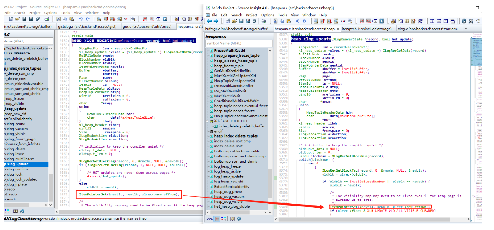494x230 pixels.
Task: Click the star bookmark icon in he3db toolbar
Action: click(382, 21)
